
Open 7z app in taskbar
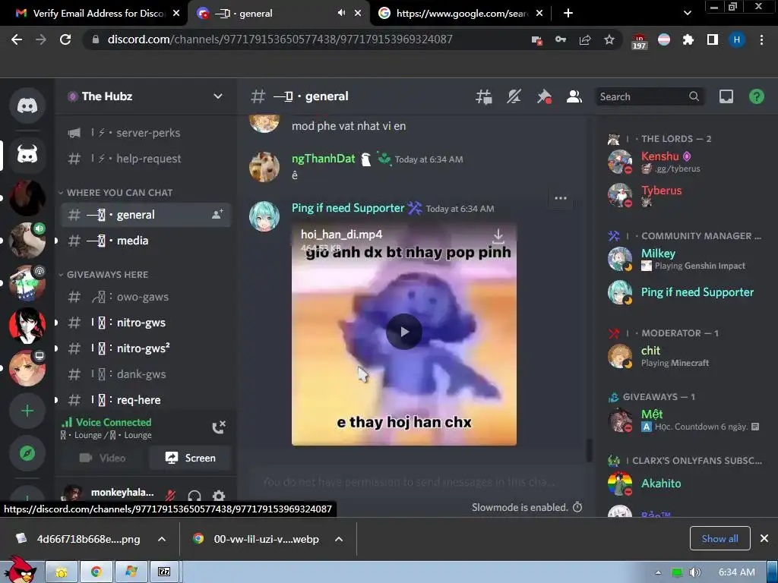pos(164,572)
